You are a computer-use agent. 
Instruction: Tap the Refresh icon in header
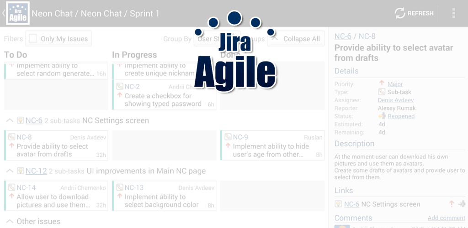pos(400,13)
